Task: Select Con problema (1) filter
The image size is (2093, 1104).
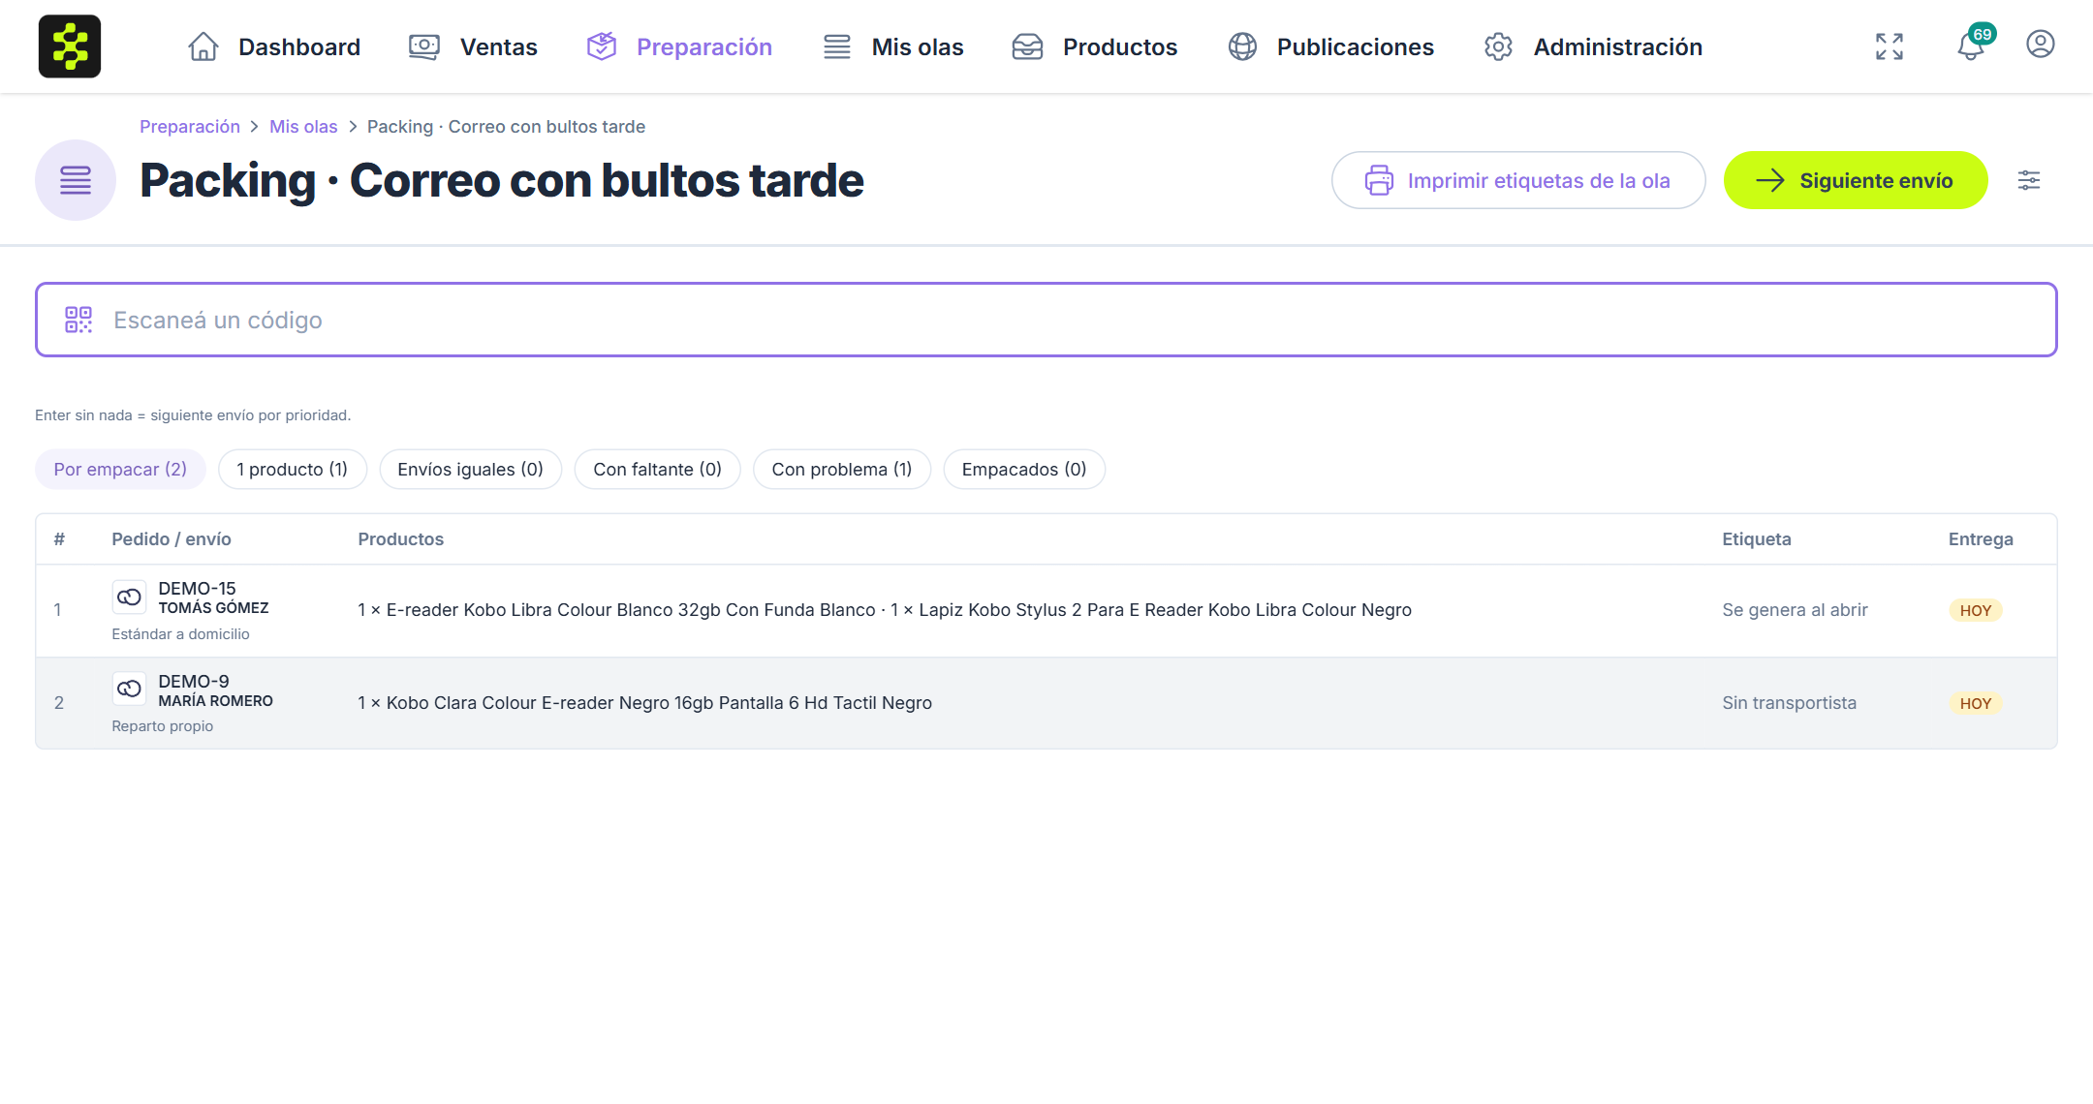Action: coord(842,470)
